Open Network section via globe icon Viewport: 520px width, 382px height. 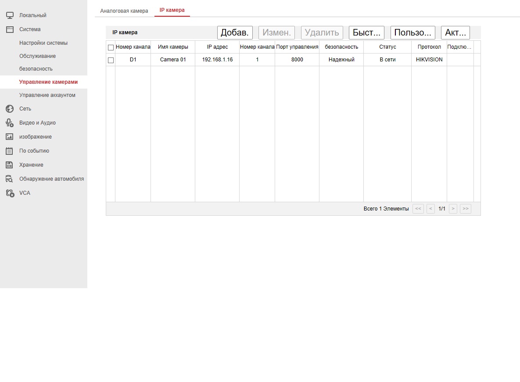point(10,109)
